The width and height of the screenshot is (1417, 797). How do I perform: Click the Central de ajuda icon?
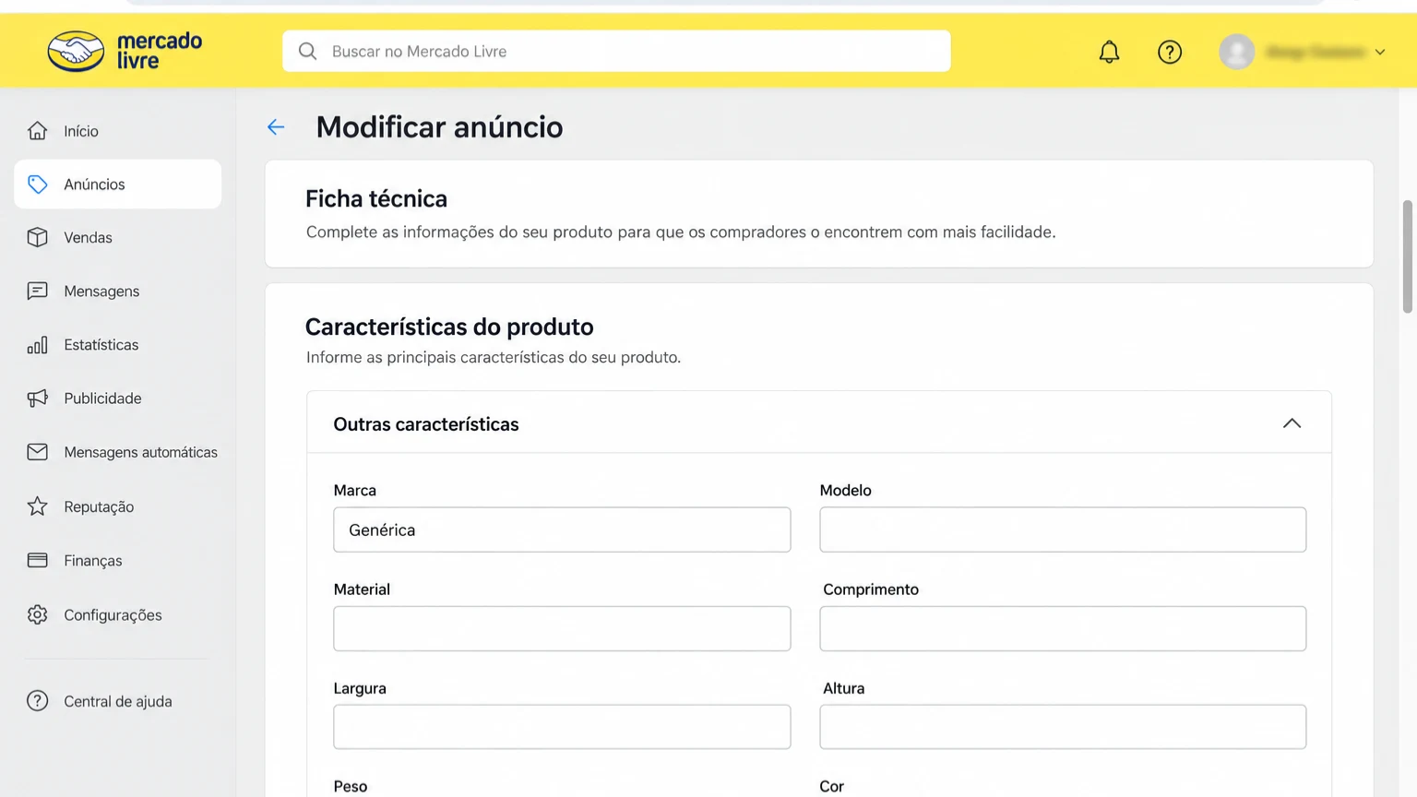(37, 701)
